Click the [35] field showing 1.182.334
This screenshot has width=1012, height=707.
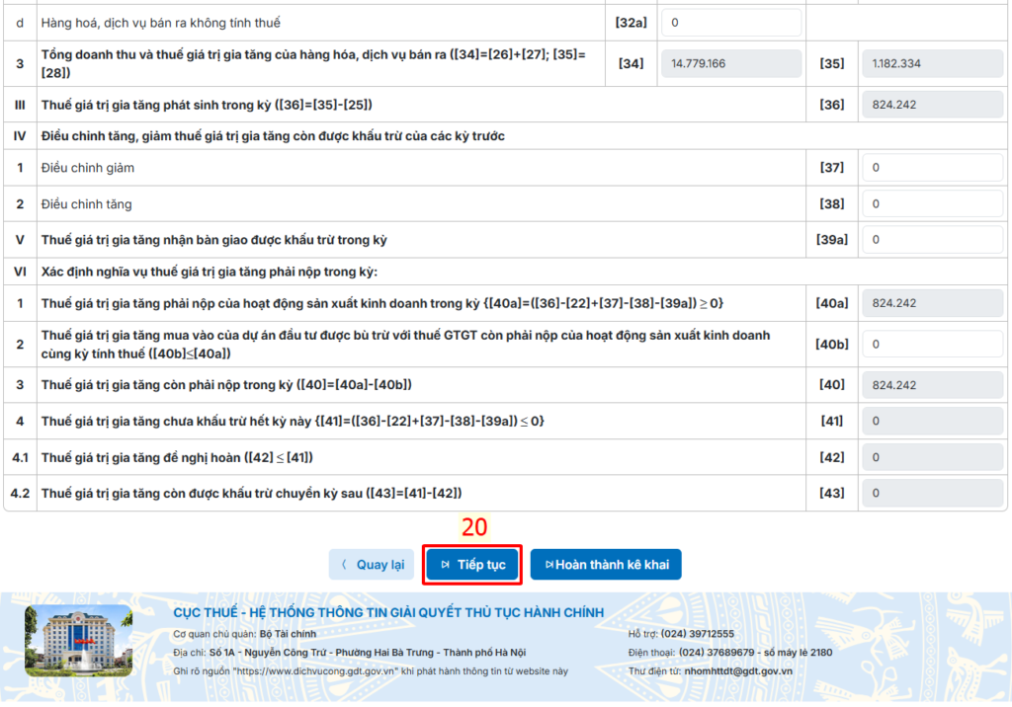click(932, 63)
